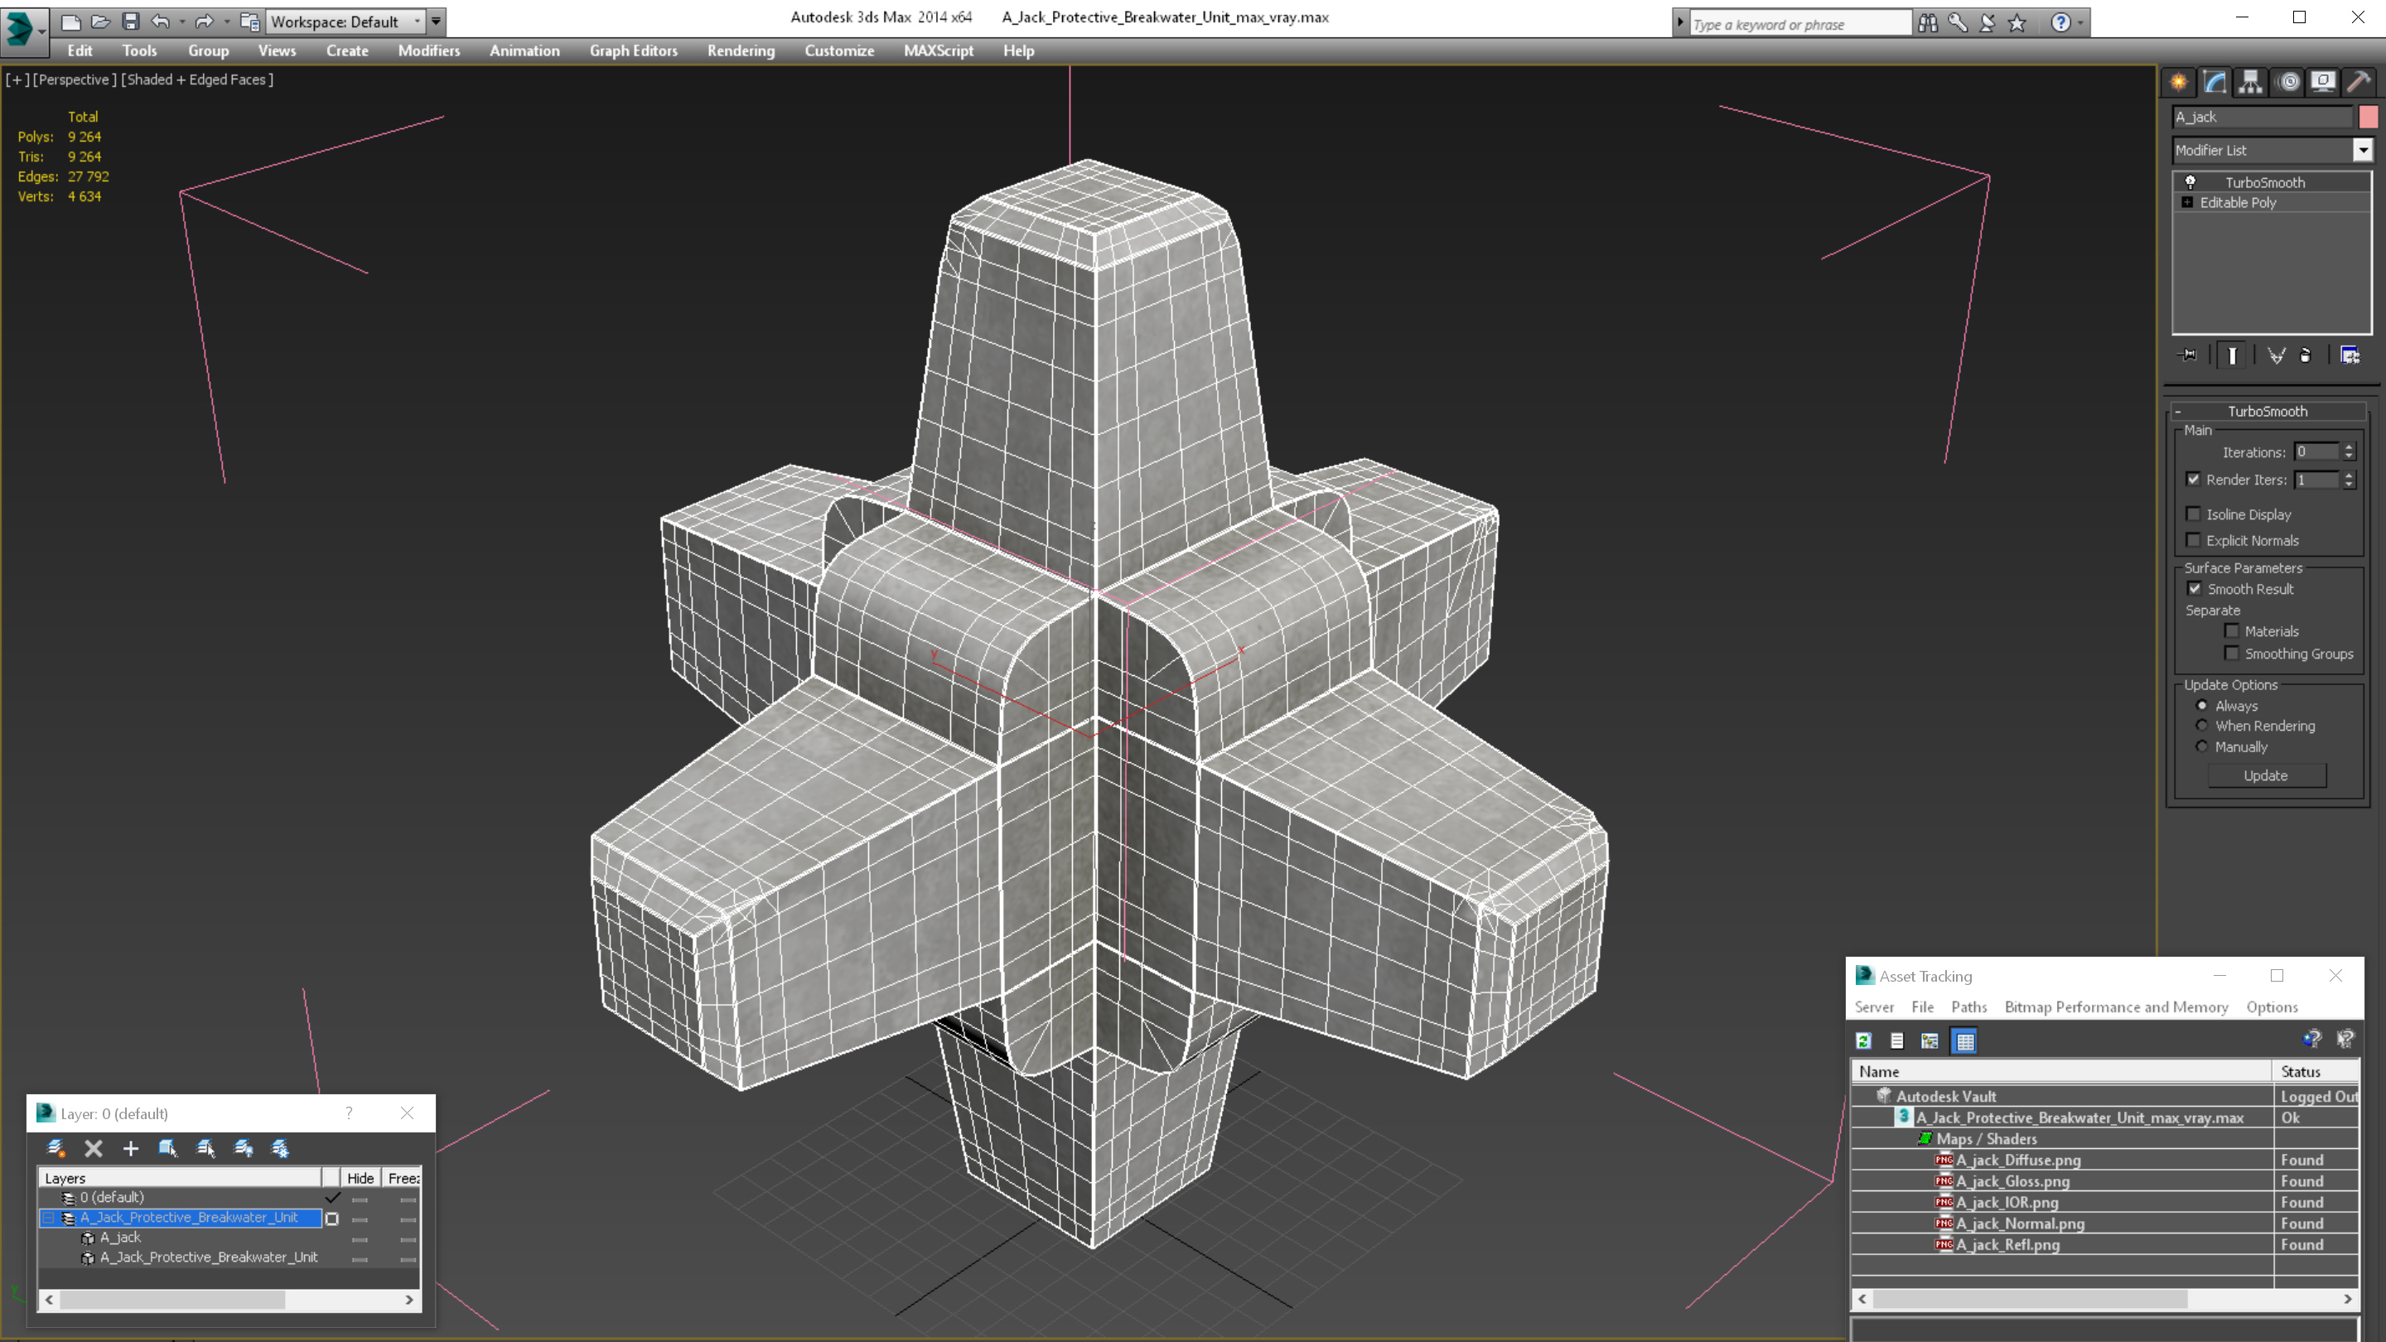Create new layer with plus icon
2386x1342 pixels.
pos(131,1148)
